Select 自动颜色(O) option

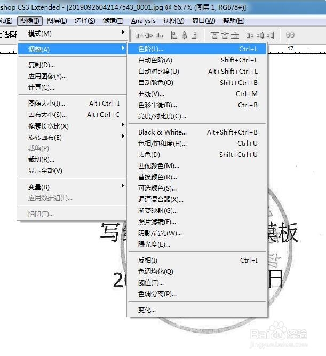pos(197,82)
